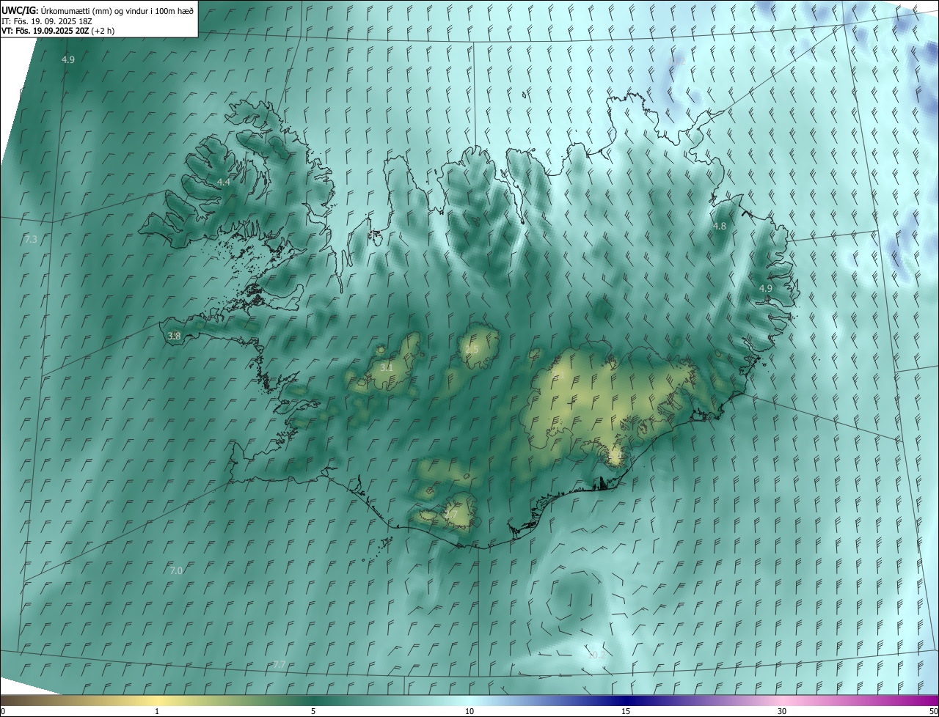Click the 7.7 value label

[279, 664]
